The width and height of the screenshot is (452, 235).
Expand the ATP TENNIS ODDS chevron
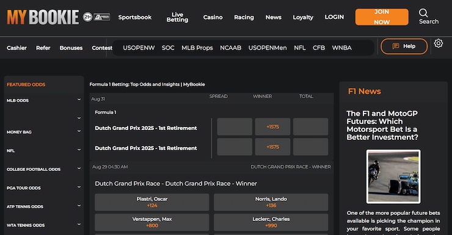point(79,206)
